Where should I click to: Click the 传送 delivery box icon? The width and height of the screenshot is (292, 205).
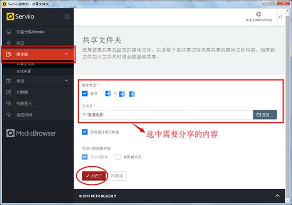[8, 81]
